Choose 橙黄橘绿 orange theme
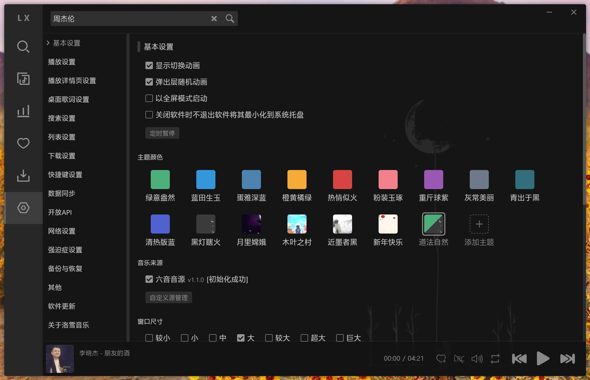Image resolution: width=590 pixels, height=380 pixels. (x=297, y=180)
